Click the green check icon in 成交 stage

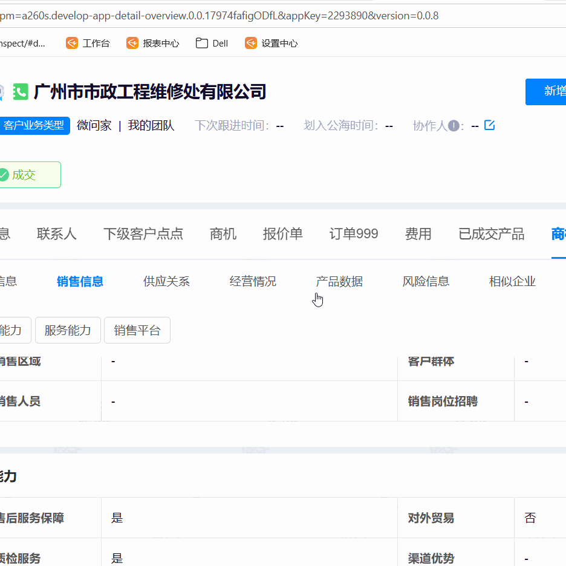click(4, 174)
